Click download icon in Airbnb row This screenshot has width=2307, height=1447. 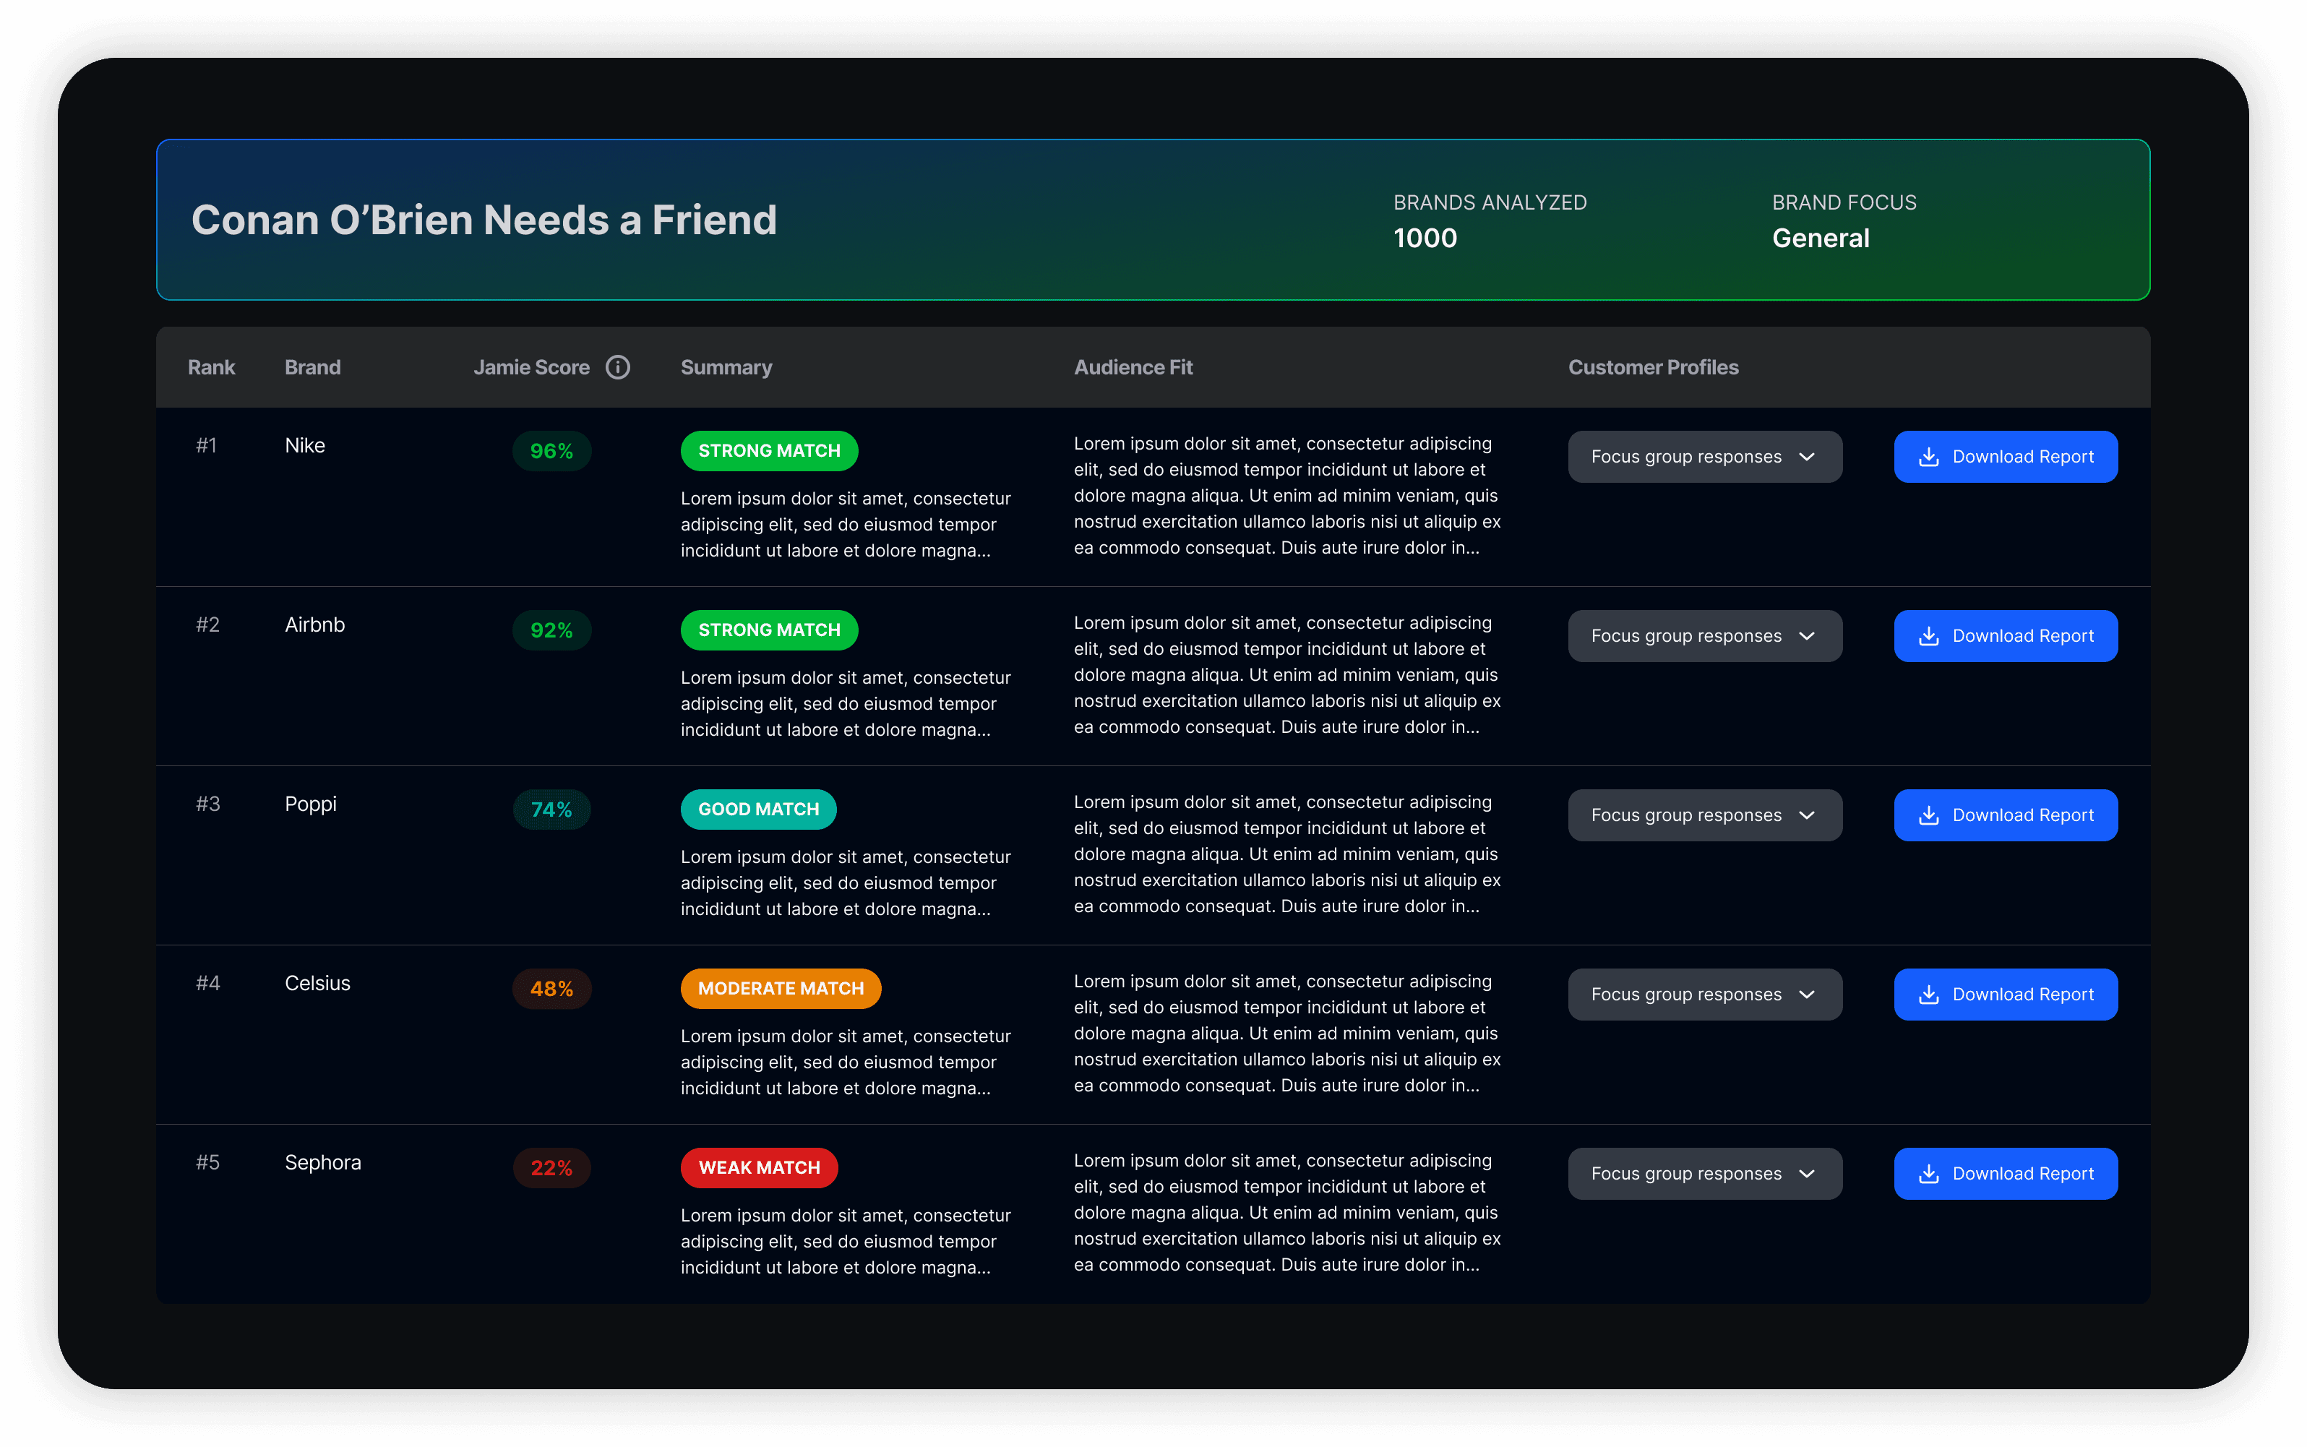[1929, 635]
